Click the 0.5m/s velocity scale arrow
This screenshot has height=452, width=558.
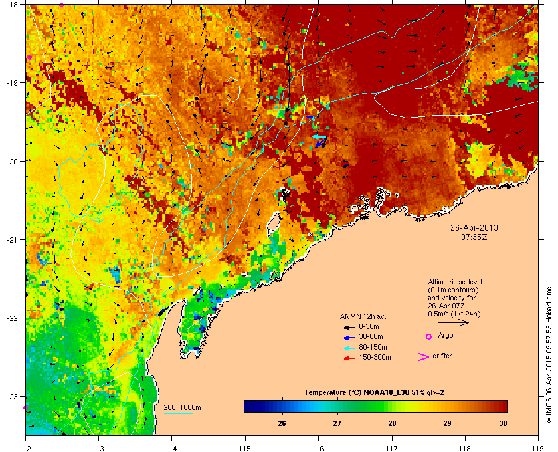(453, 323)
